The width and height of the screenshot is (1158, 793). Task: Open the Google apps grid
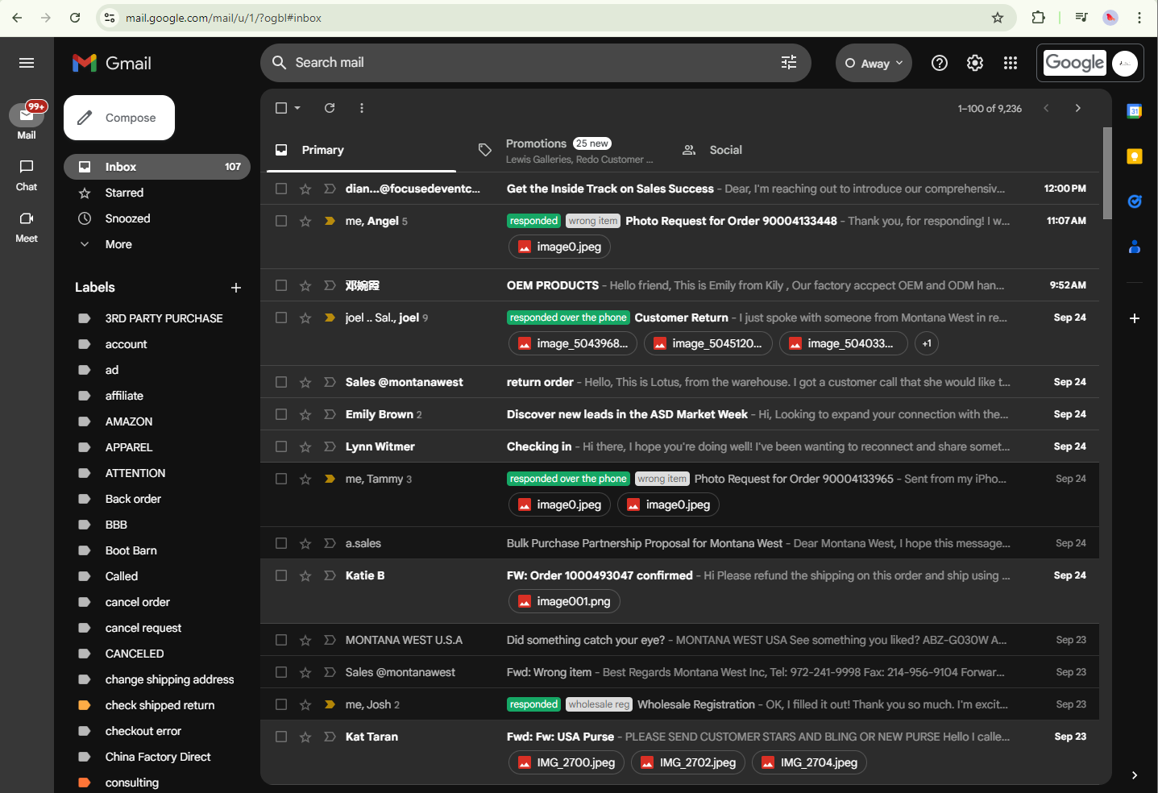click(1011, 63)
